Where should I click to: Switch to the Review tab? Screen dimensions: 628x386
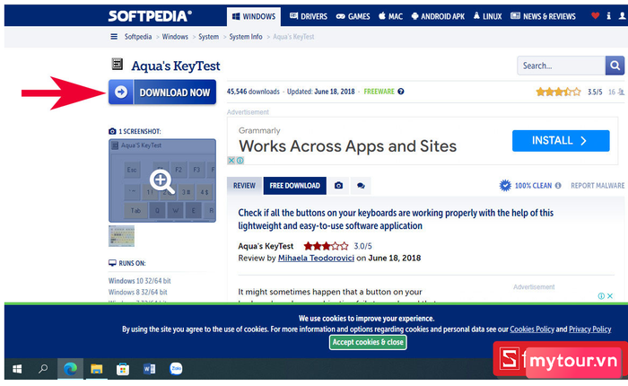pos(244,186)
